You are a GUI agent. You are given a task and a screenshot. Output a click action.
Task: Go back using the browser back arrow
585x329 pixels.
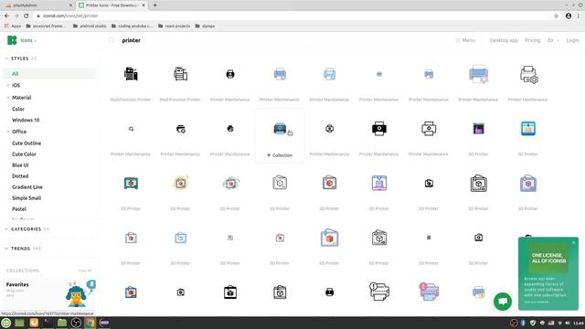[6, 16]
